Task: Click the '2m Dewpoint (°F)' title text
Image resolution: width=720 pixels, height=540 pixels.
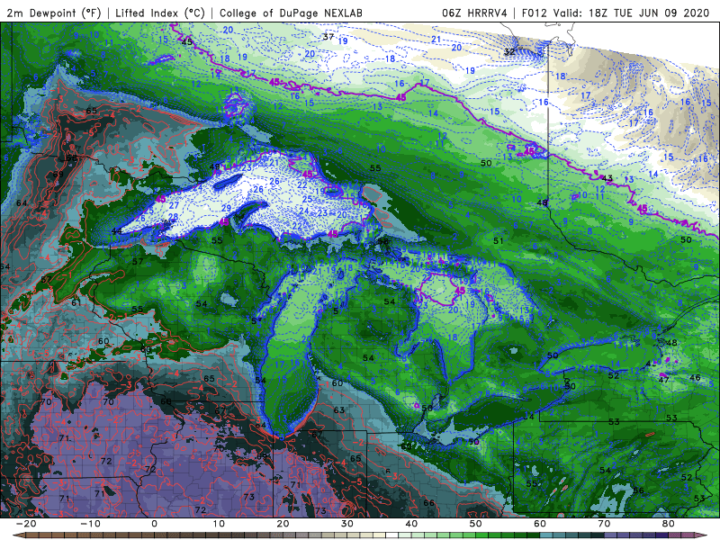Action: [53, 13]
